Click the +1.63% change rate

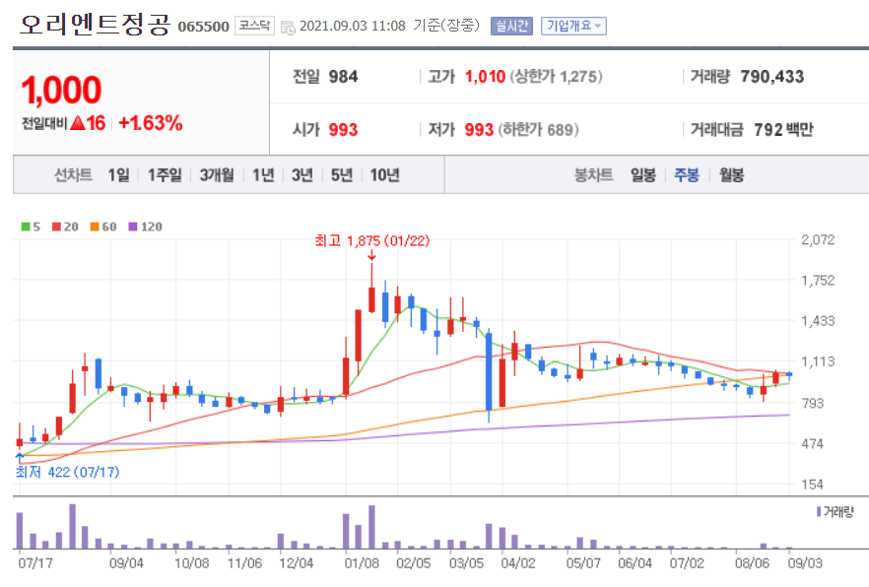pos(151,123)
